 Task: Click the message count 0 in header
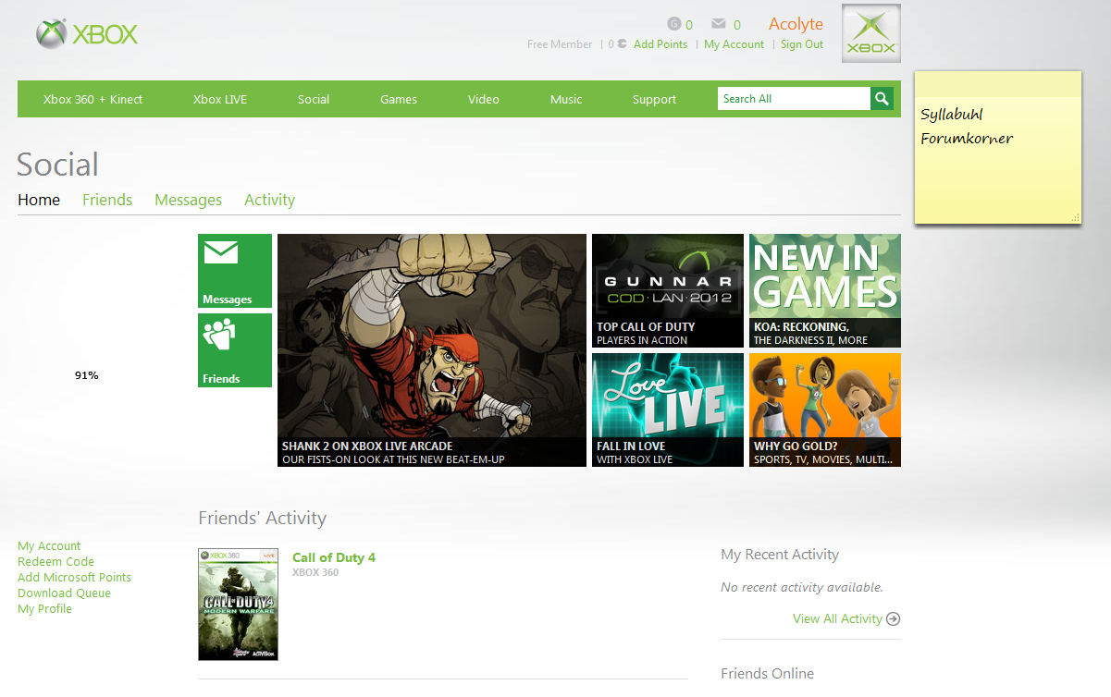(737, 25)
